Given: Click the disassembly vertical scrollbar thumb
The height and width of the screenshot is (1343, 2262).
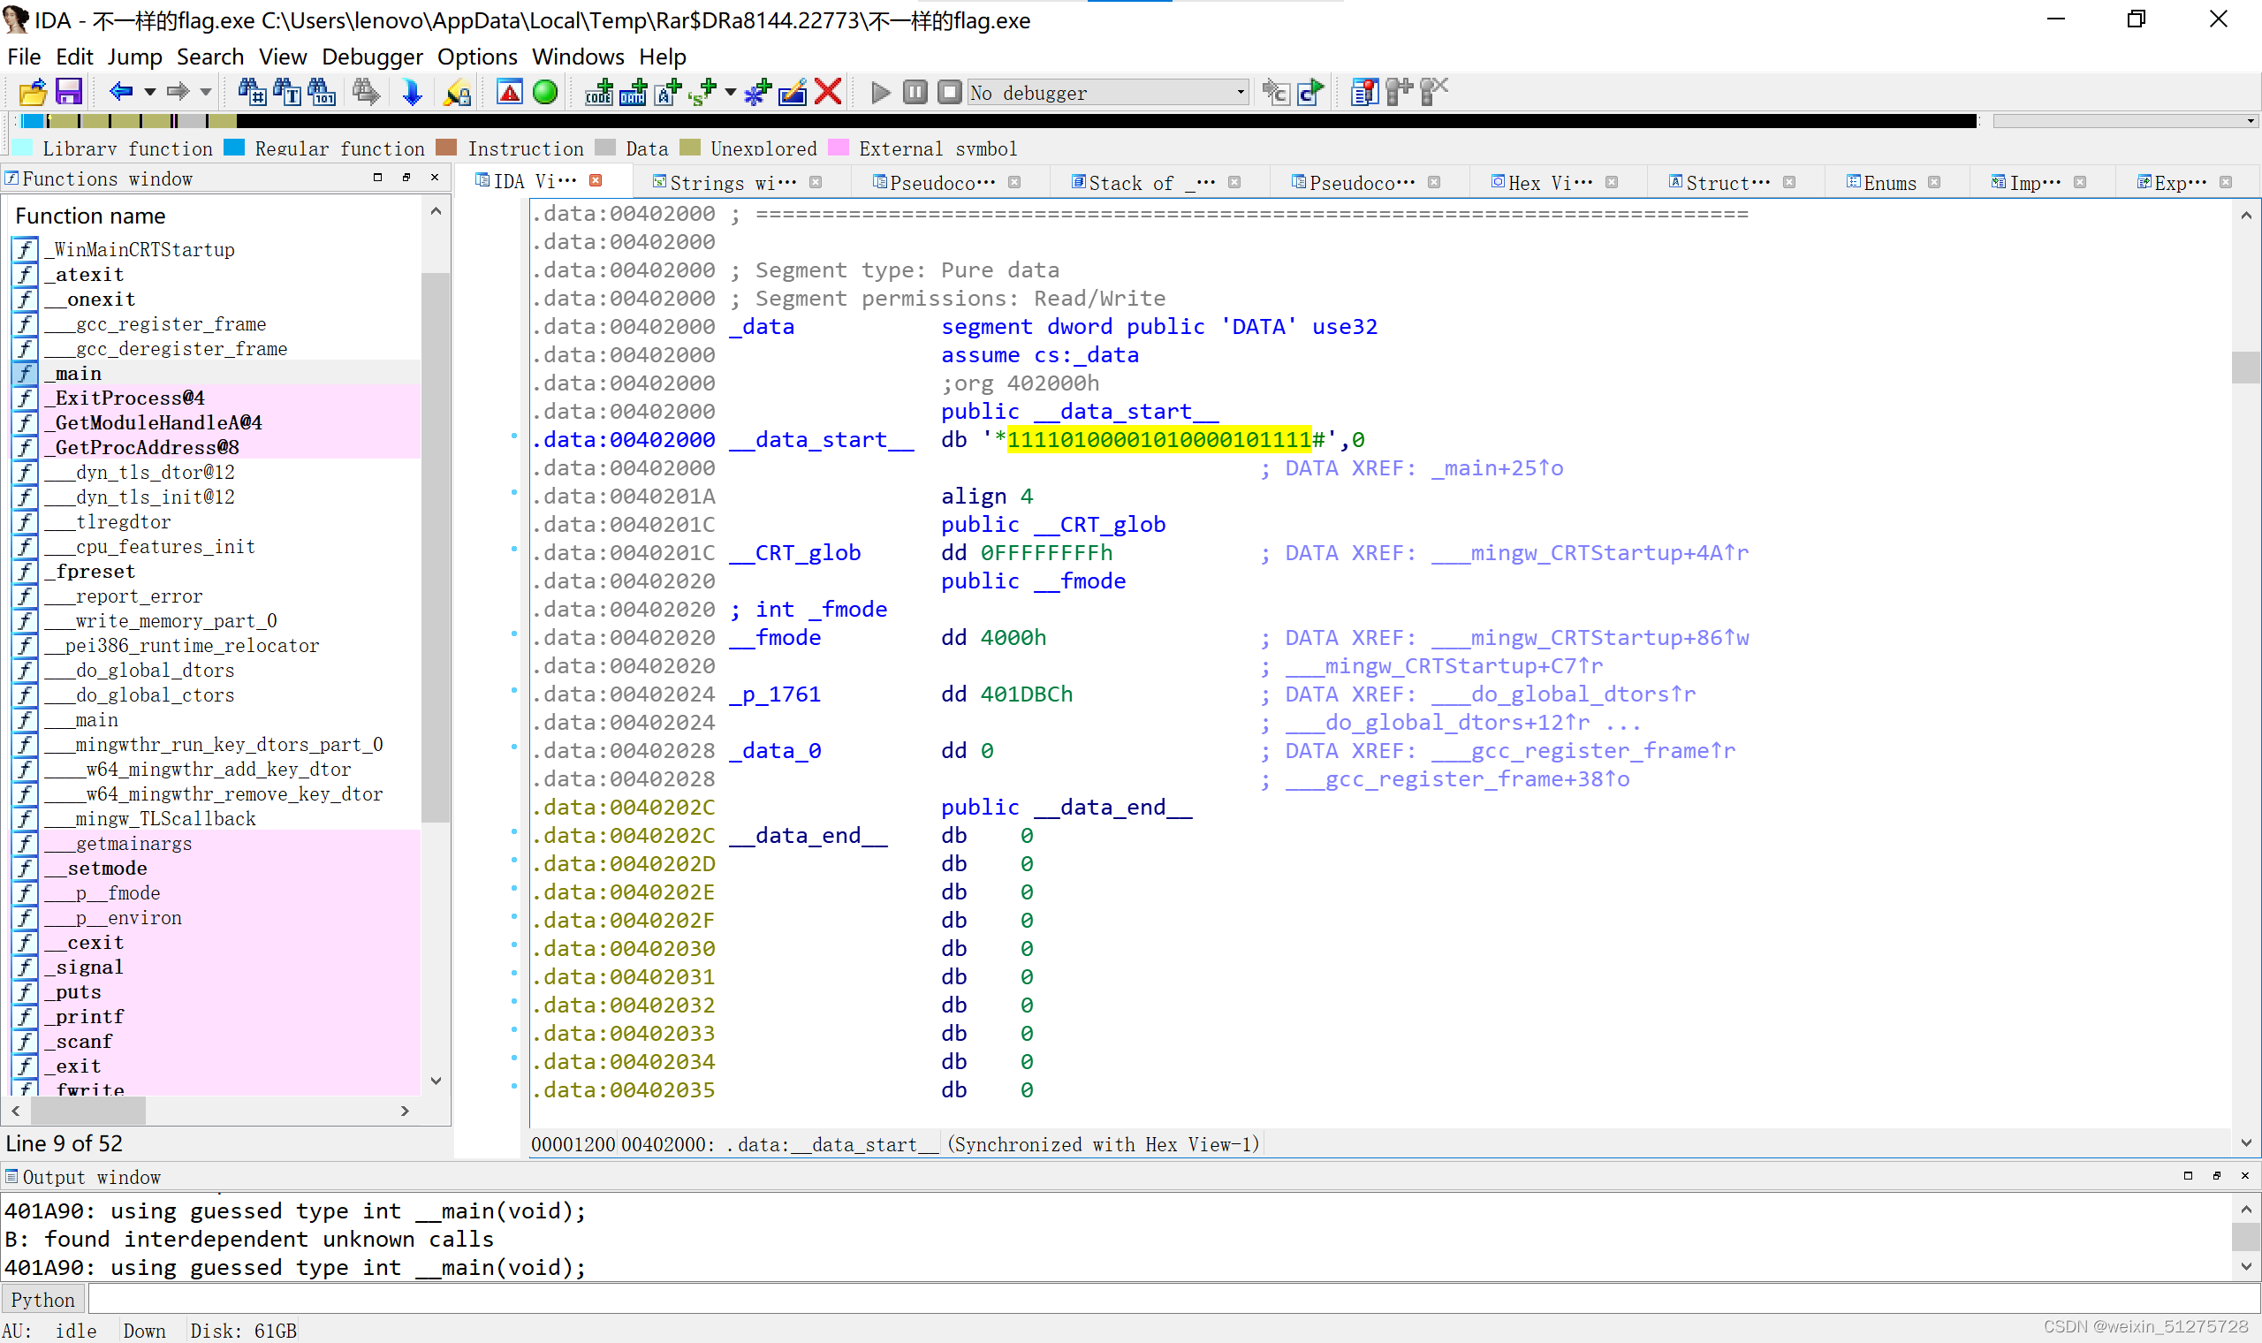Looking at the screenshot, I should coord(2245,368).
